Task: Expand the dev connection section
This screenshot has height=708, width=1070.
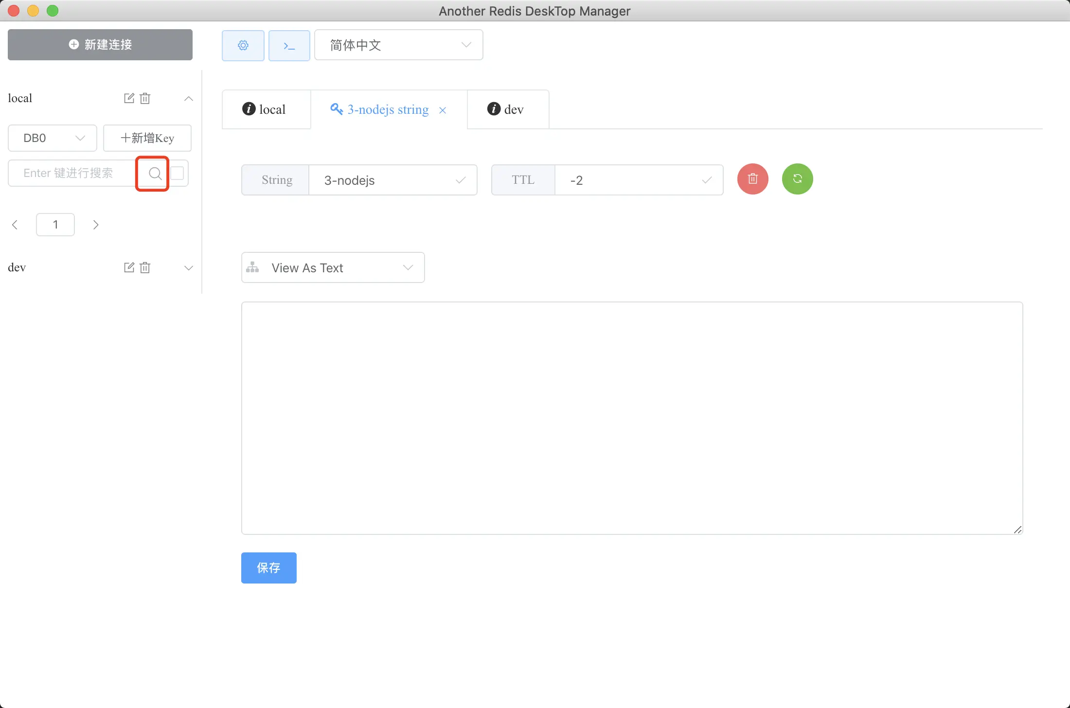Action: pos(189,268)
